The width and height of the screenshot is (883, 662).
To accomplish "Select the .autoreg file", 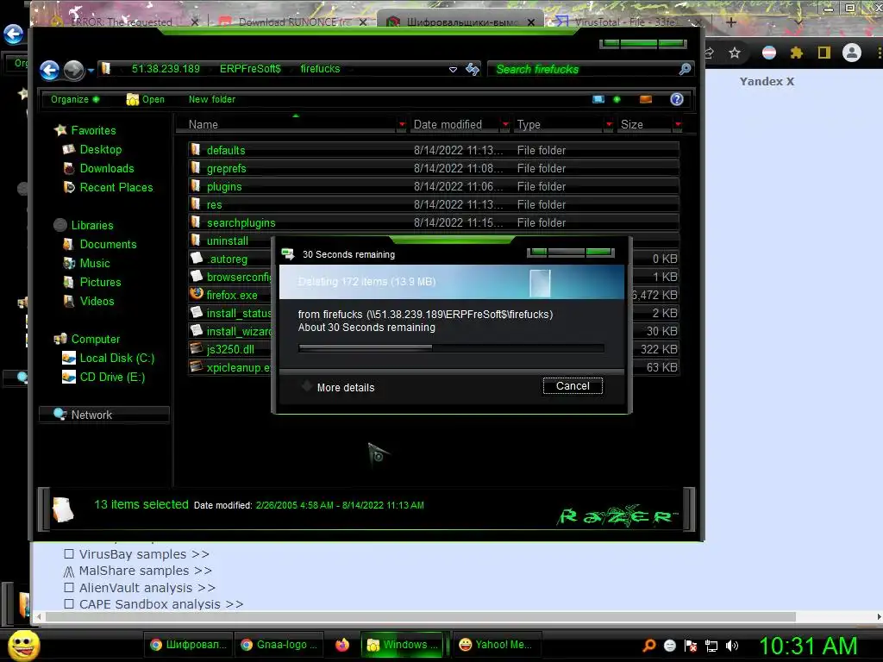I will coord(227,259).
